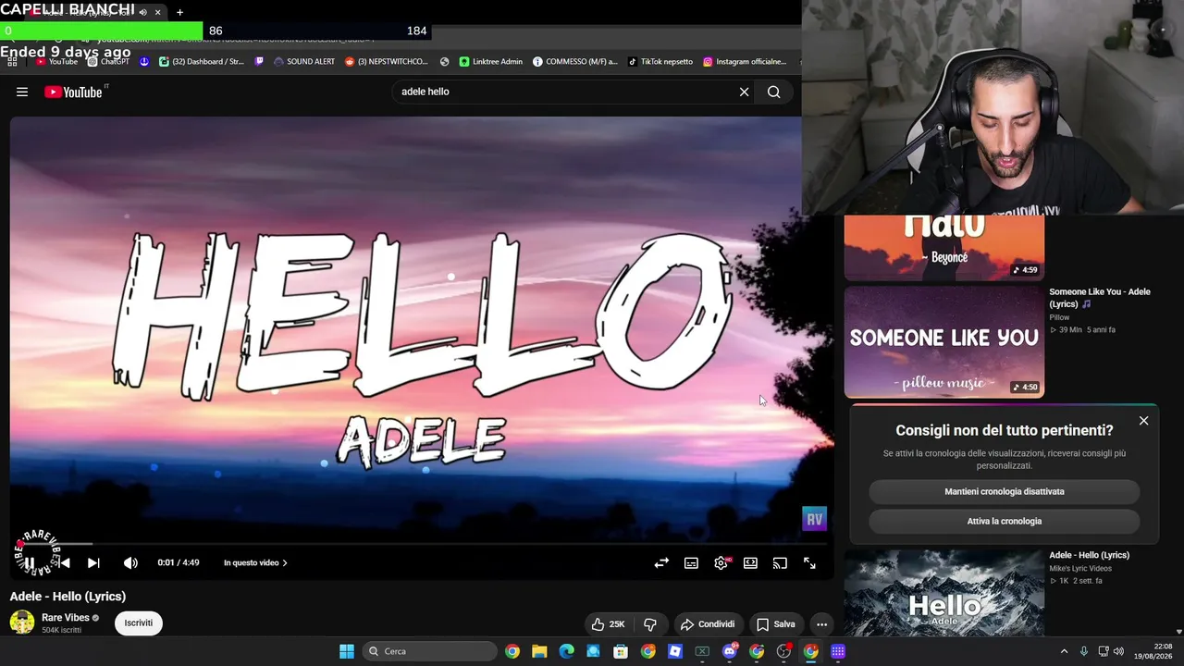
Task: Choose 'Mantieni cronologia disattivata'
Action: 1005,491
